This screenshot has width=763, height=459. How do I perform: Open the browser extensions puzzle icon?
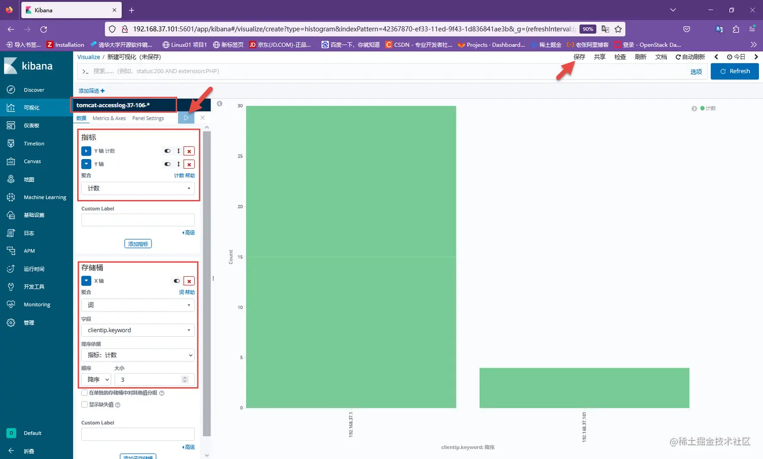coord(736,29)
